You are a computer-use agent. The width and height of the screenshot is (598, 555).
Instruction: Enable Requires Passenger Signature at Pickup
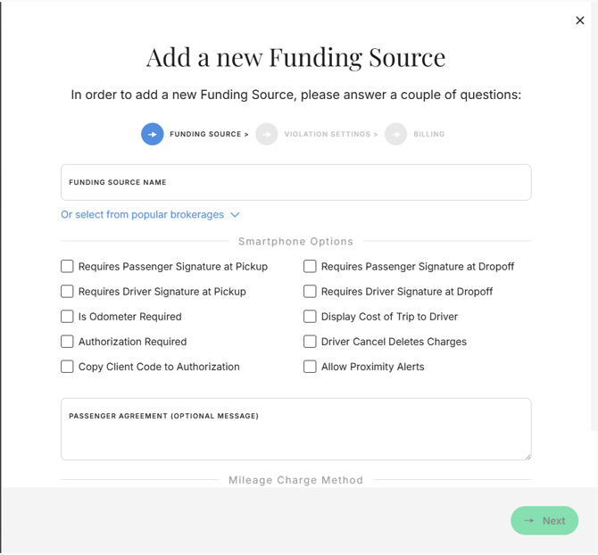click(67, 266)
